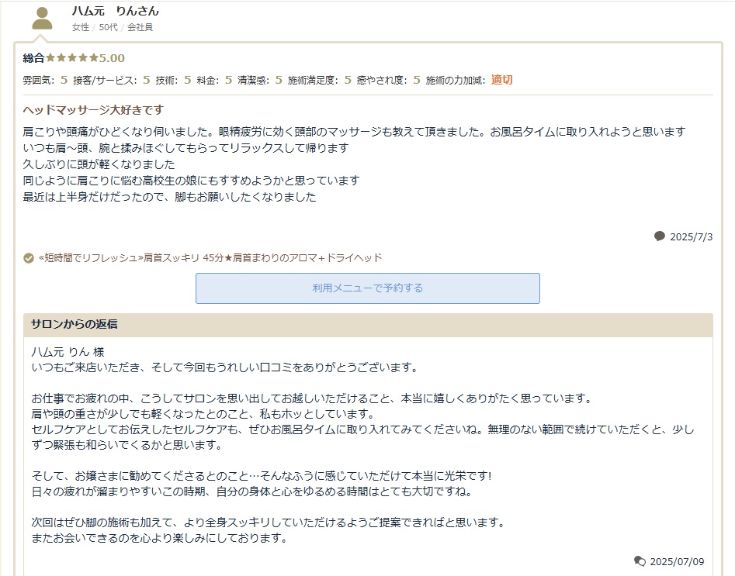The width and height of the screenshot is (735, 576).
Task: Click the reply bubbles icon beside 2025/07/09
Action: [640, 561]
